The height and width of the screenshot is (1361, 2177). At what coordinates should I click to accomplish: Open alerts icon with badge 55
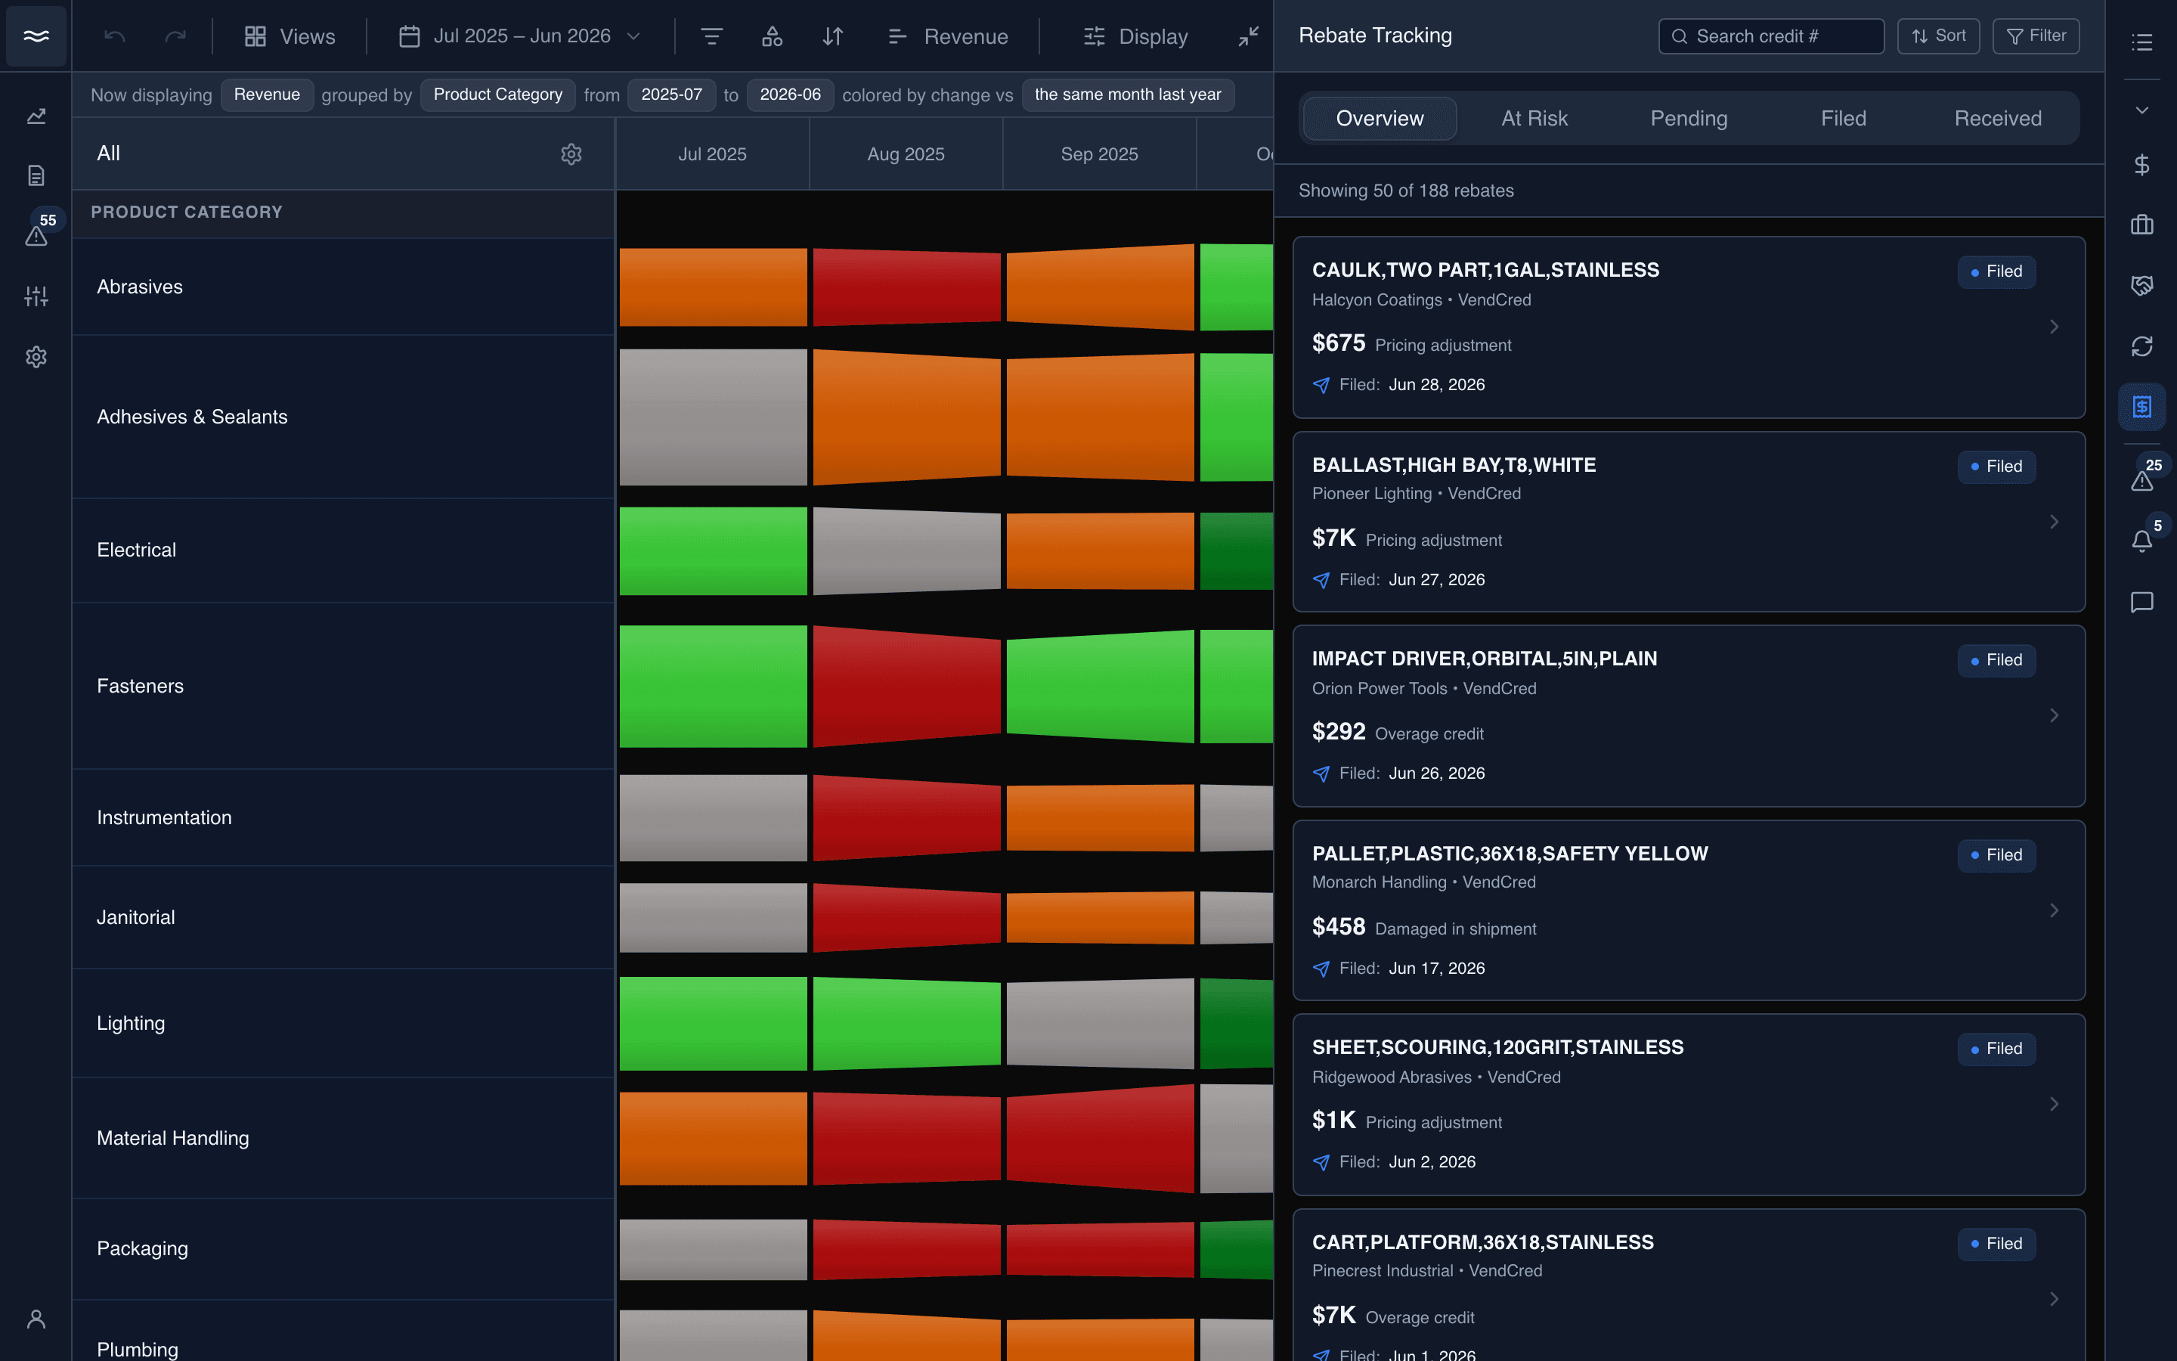36,236
